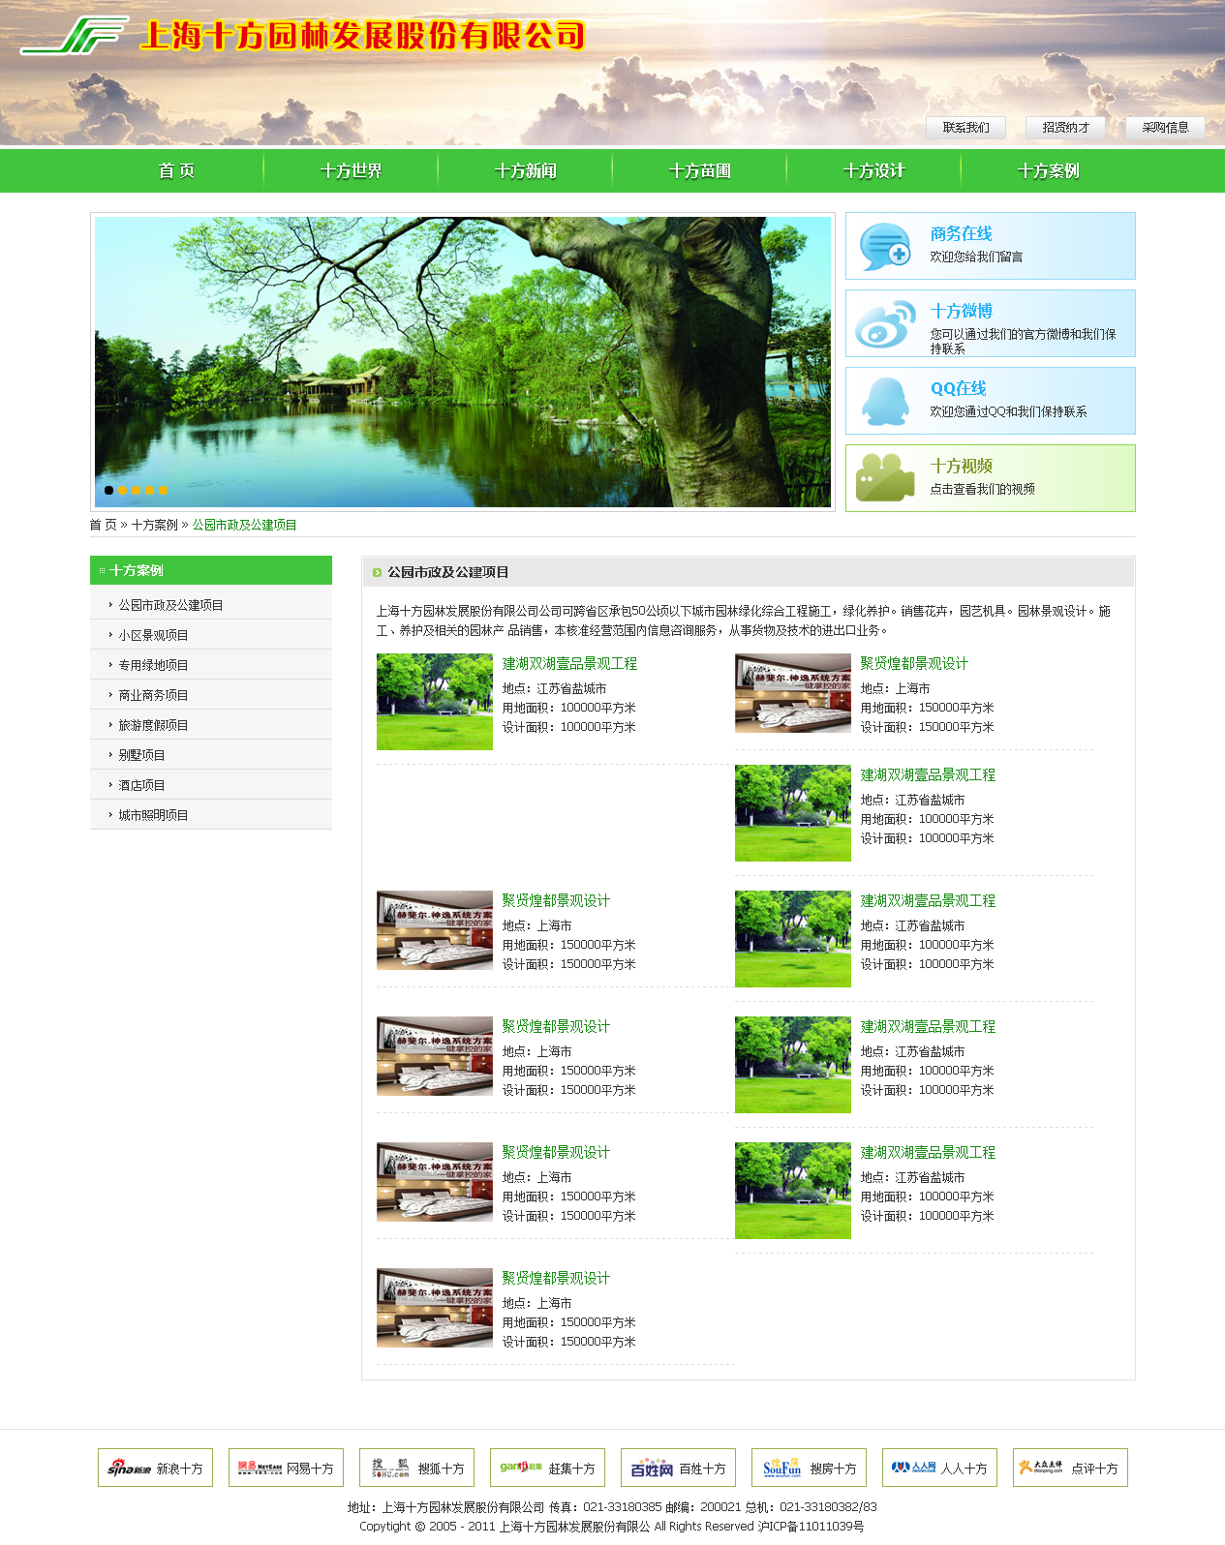1225x1545 pixels.
Task: Expand 城市照明项目 in the sidebar
Action: [x=153, y=815]
